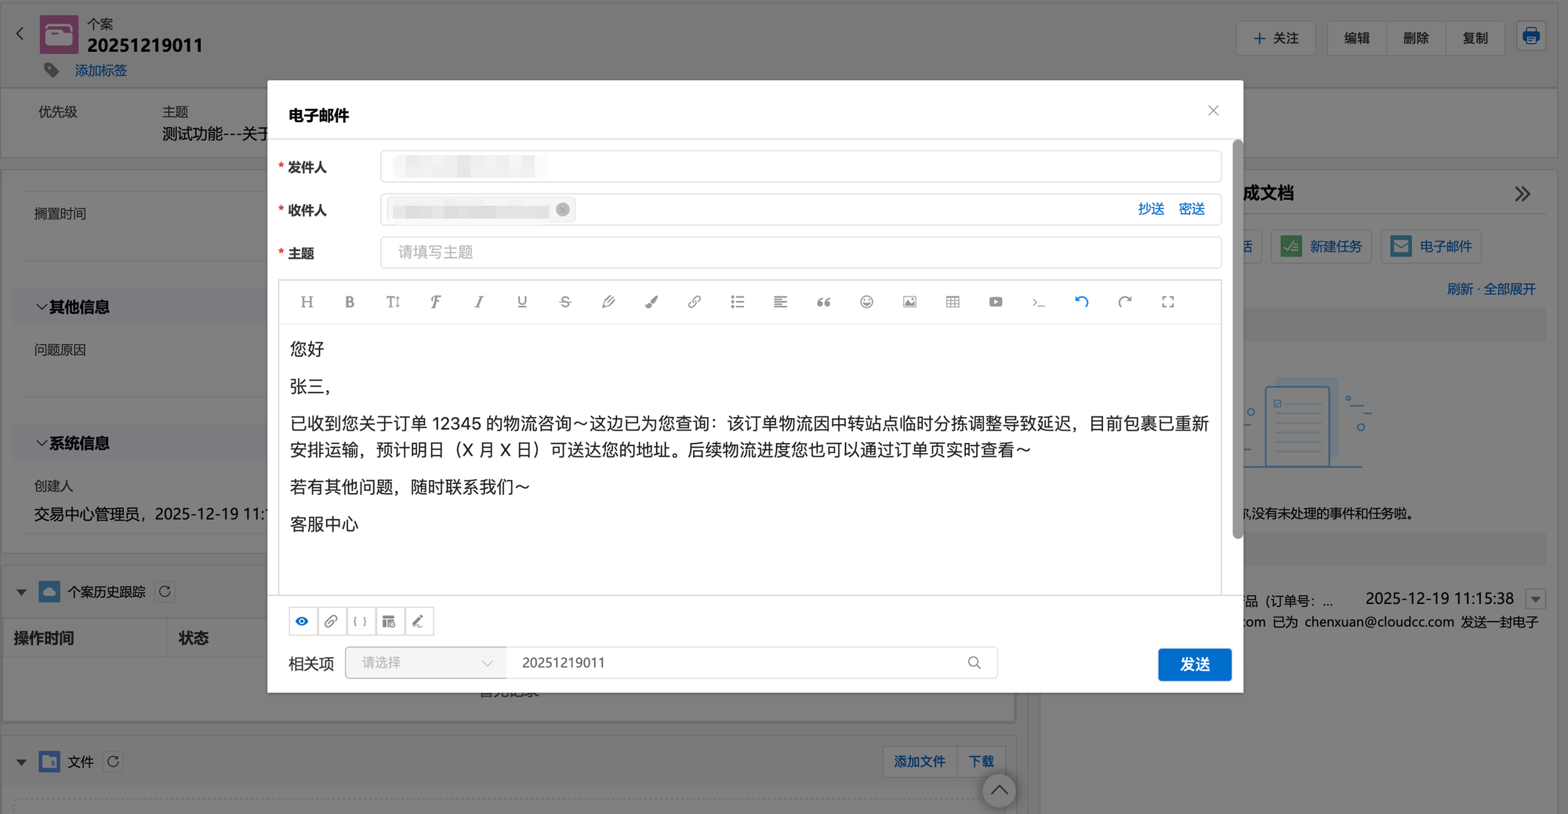Focus the 主题 subject input field

click(800, 253)
